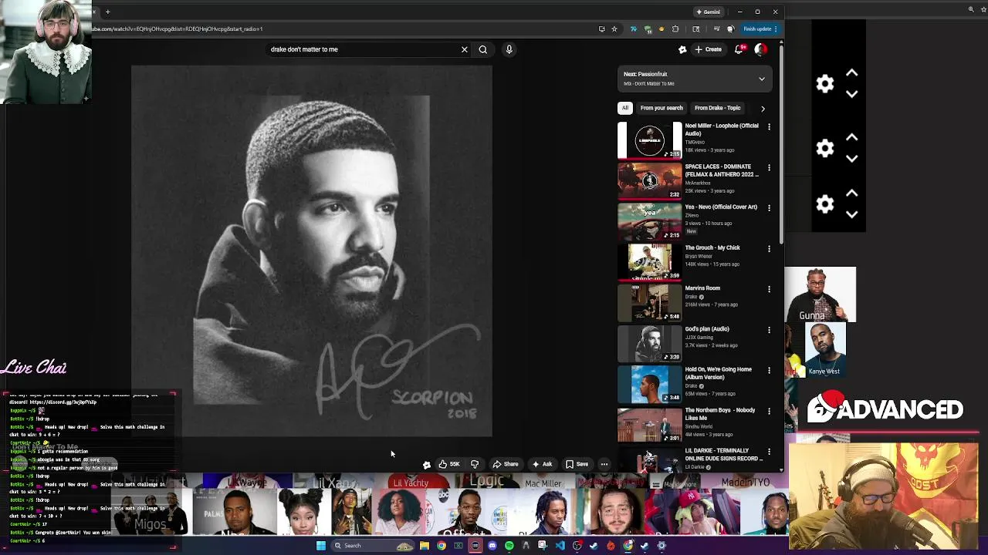The image size is (988, 555).
Task: Click the Kanye West image
Action: coord(824,349)
